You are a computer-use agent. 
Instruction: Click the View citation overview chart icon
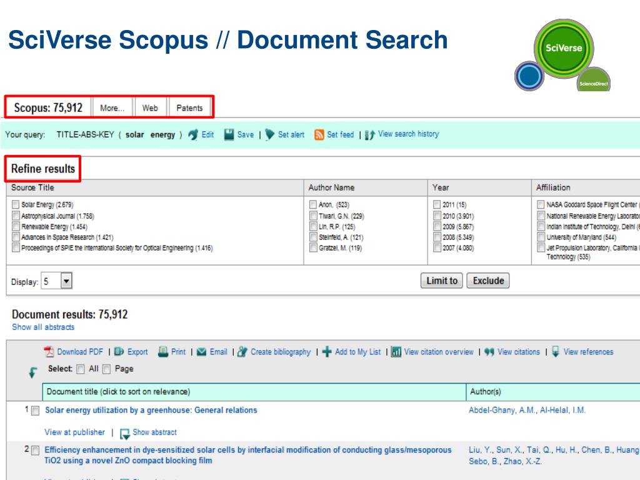[396, 351]
